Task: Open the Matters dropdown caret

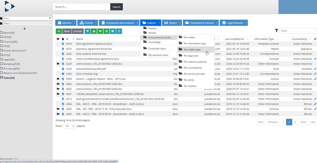Action: [74, 23]
